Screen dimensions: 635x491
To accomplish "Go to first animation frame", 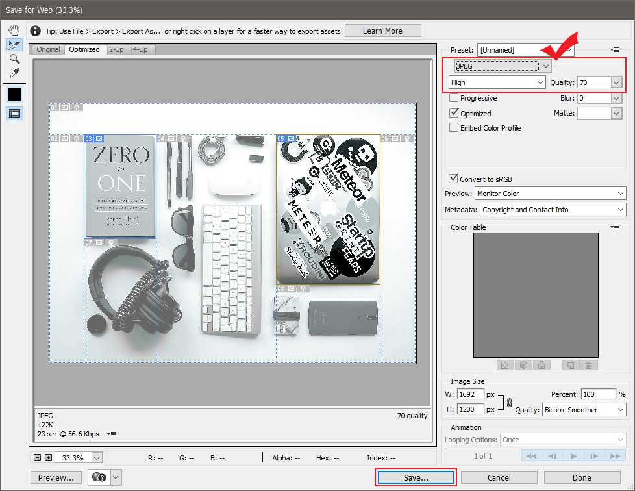I will coord(531,456).
